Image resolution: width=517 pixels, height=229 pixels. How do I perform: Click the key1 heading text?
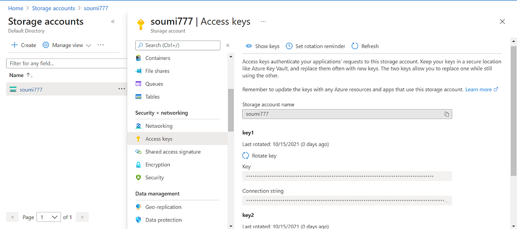247,133
